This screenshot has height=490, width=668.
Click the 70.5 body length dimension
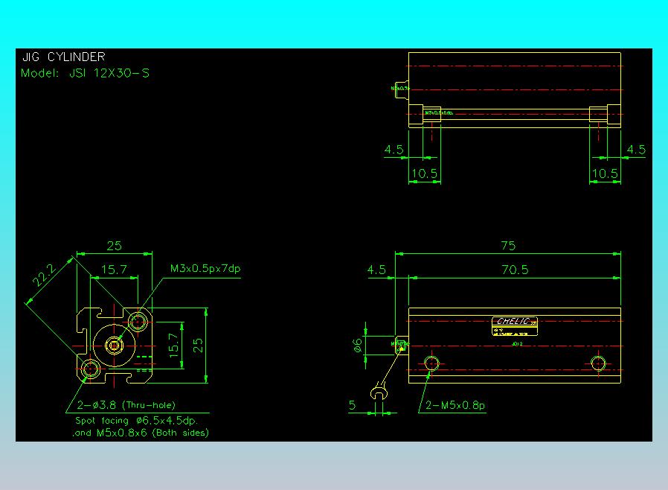tap(515, 270)
